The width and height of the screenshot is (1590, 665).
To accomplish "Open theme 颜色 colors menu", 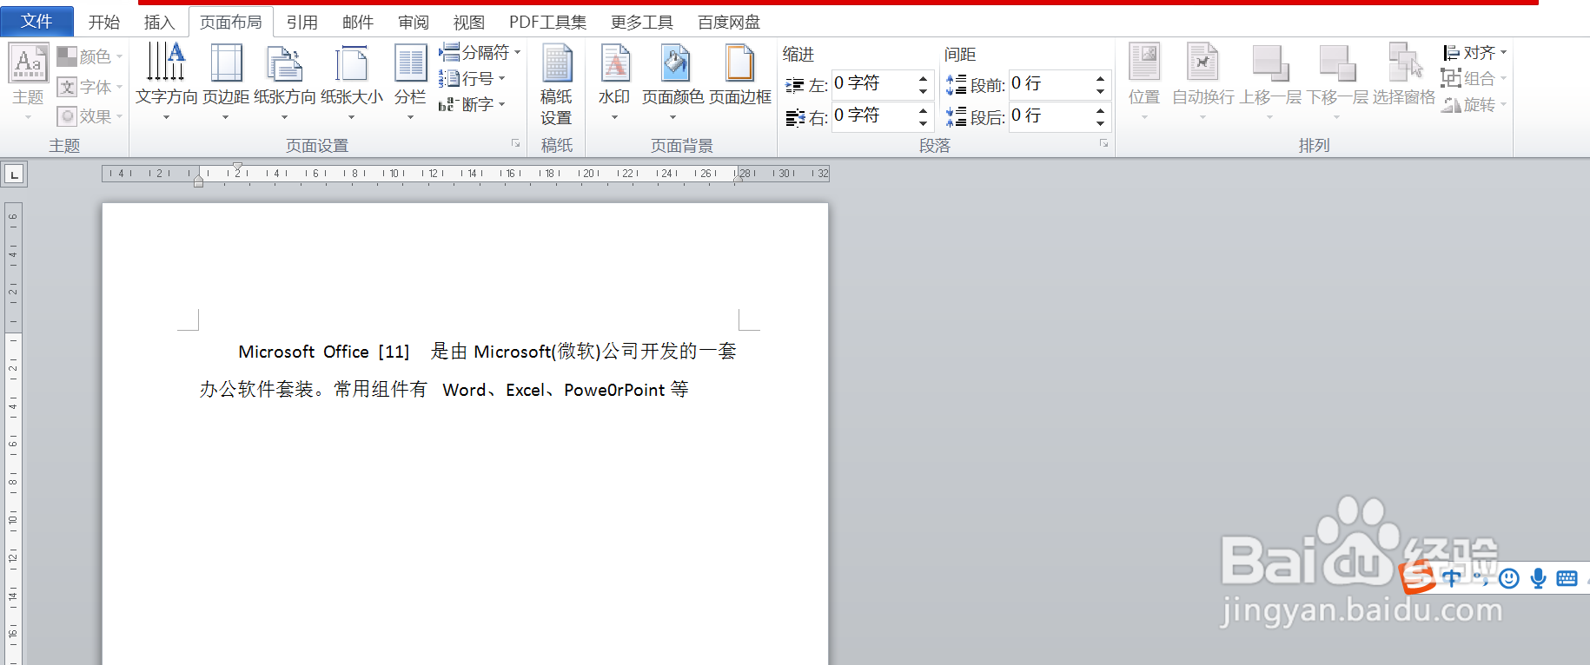I will click(x=89, y=56).
